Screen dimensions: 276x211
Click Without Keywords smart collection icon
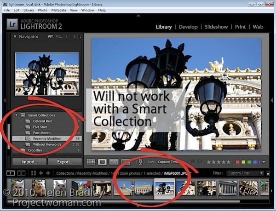pos(28,144)
